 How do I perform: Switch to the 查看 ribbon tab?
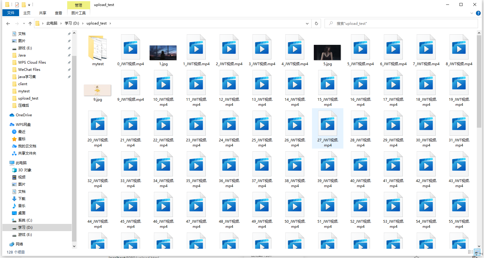(x=59, y=13)
